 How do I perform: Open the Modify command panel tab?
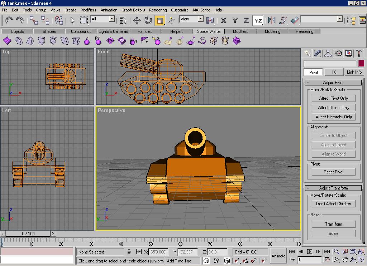pos(318,54)
